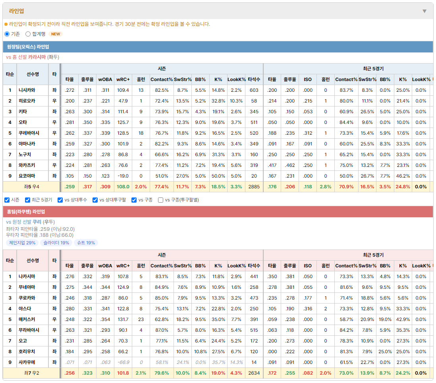Open player 무네야마

click(27, 287)
